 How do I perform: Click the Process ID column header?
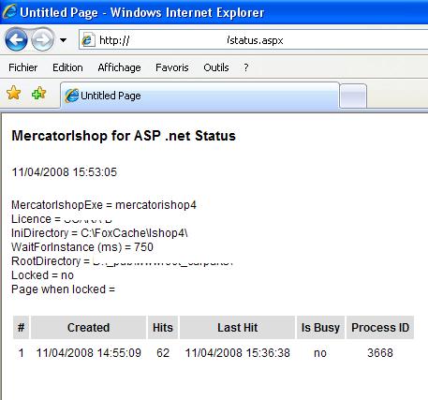(380, 328)
